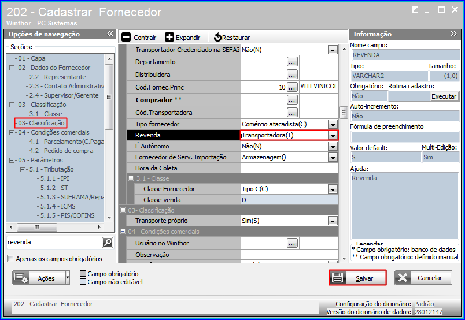Open the Revenda dropdown arrow
Viewport: 465px width, 320px height.
[x=333, y=135]
